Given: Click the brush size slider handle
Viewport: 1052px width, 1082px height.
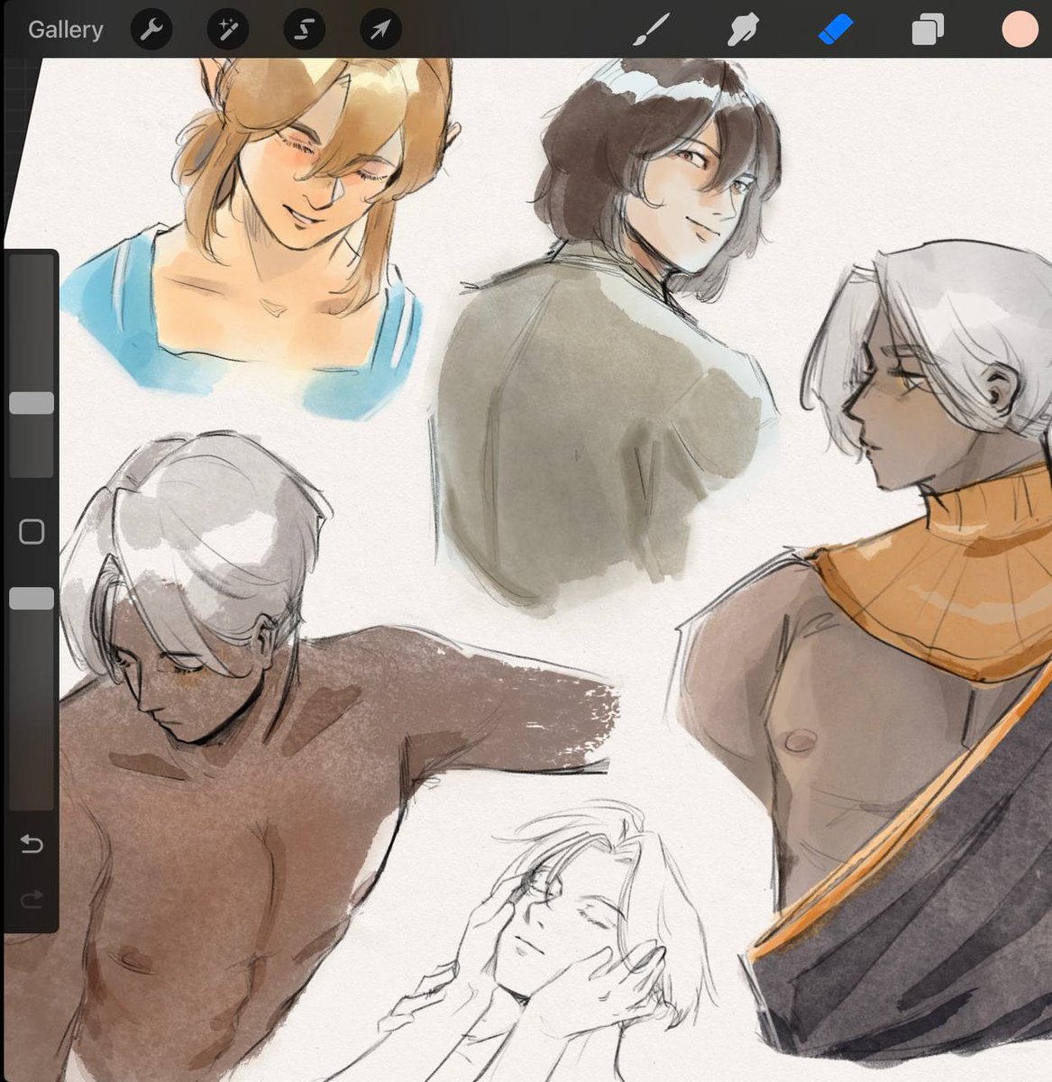Looking at the screenshot, I should click(32, 403).
